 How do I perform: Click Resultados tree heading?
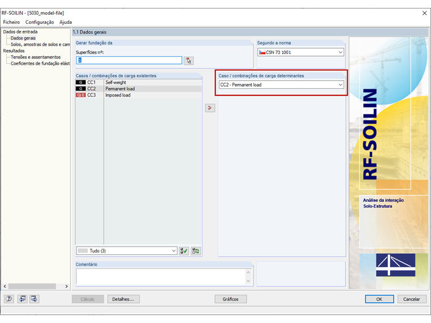coord(14,51)
